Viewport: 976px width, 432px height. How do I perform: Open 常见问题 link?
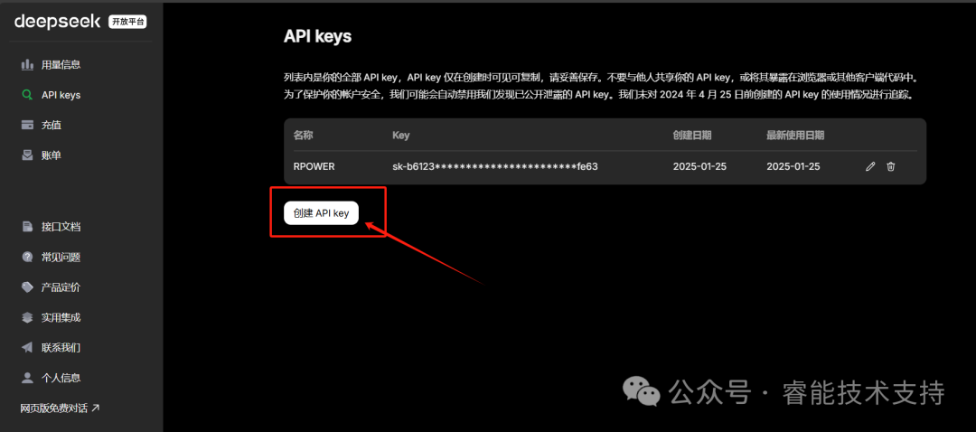[61, 257]
